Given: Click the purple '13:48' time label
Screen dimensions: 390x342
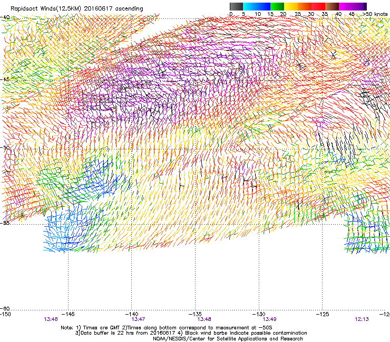Looking at the screenshot, I should [x=204, y=319].
